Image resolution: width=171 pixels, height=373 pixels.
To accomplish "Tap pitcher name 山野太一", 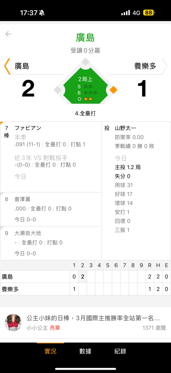I will 125,128.
